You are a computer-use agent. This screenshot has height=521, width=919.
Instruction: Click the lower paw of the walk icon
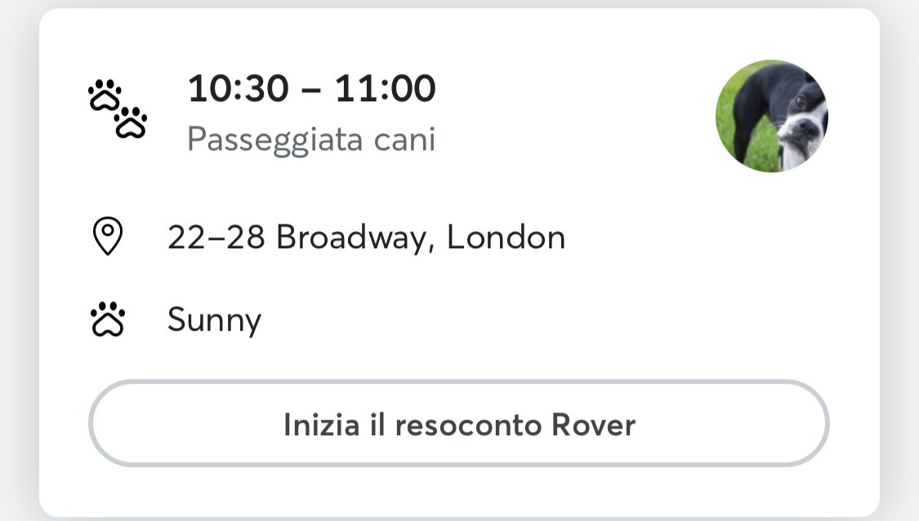click(x=131, y=122)
